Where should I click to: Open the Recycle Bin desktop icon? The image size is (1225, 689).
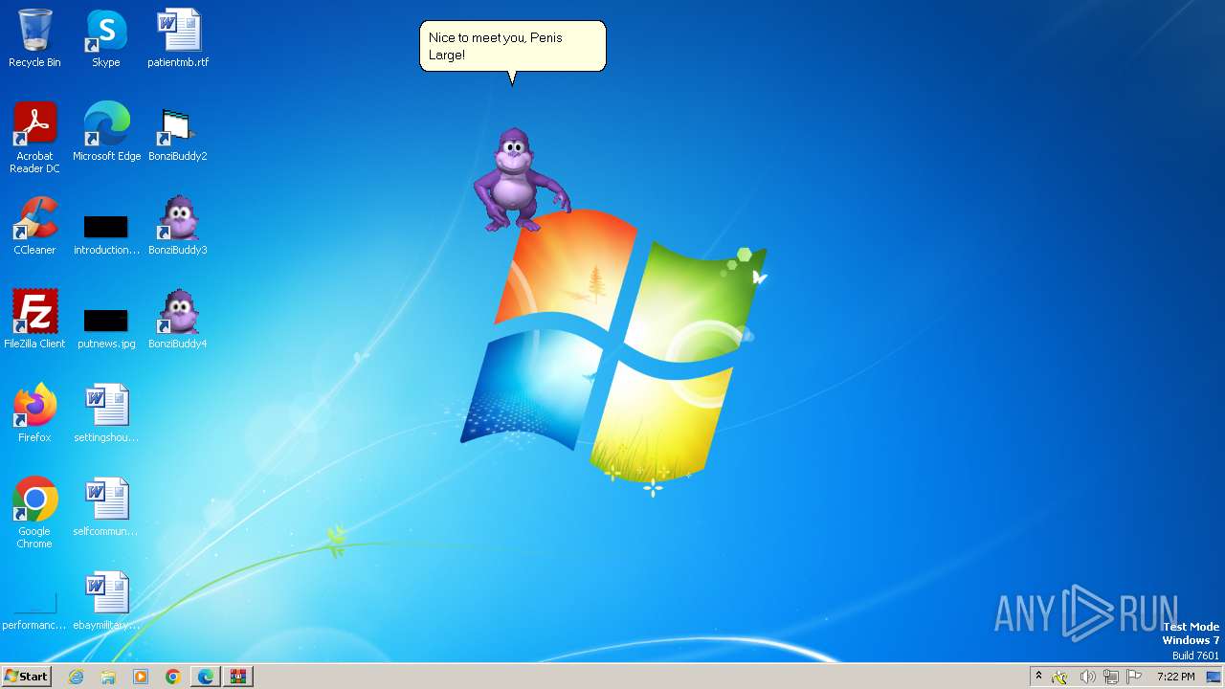[x=34, y=39]
